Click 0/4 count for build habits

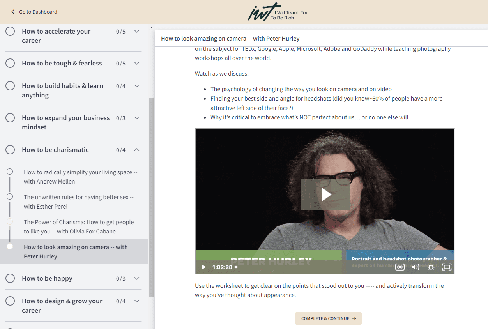point(121,86)
